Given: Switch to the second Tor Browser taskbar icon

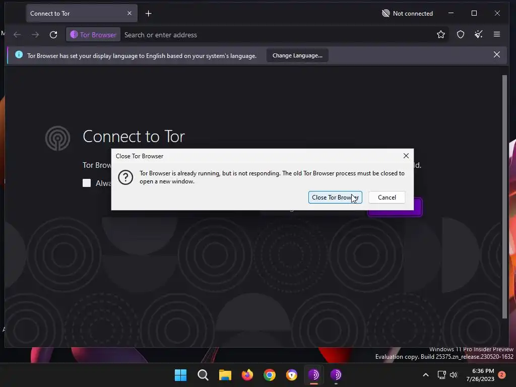Looking at the screenshot, I should pyautogui.click(x=336, y=375).
